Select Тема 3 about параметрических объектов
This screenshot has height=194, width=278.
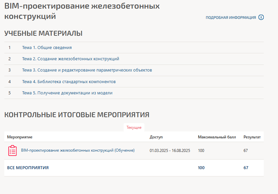(x=87, y=70)
